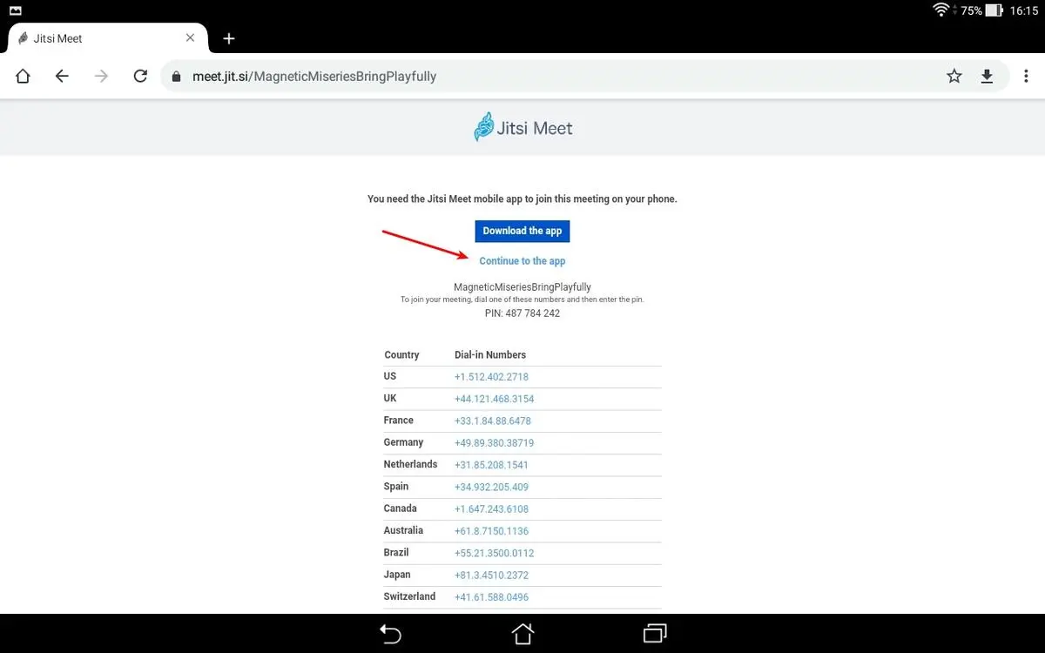Tap the Android back navigation button

coord(391,633)
